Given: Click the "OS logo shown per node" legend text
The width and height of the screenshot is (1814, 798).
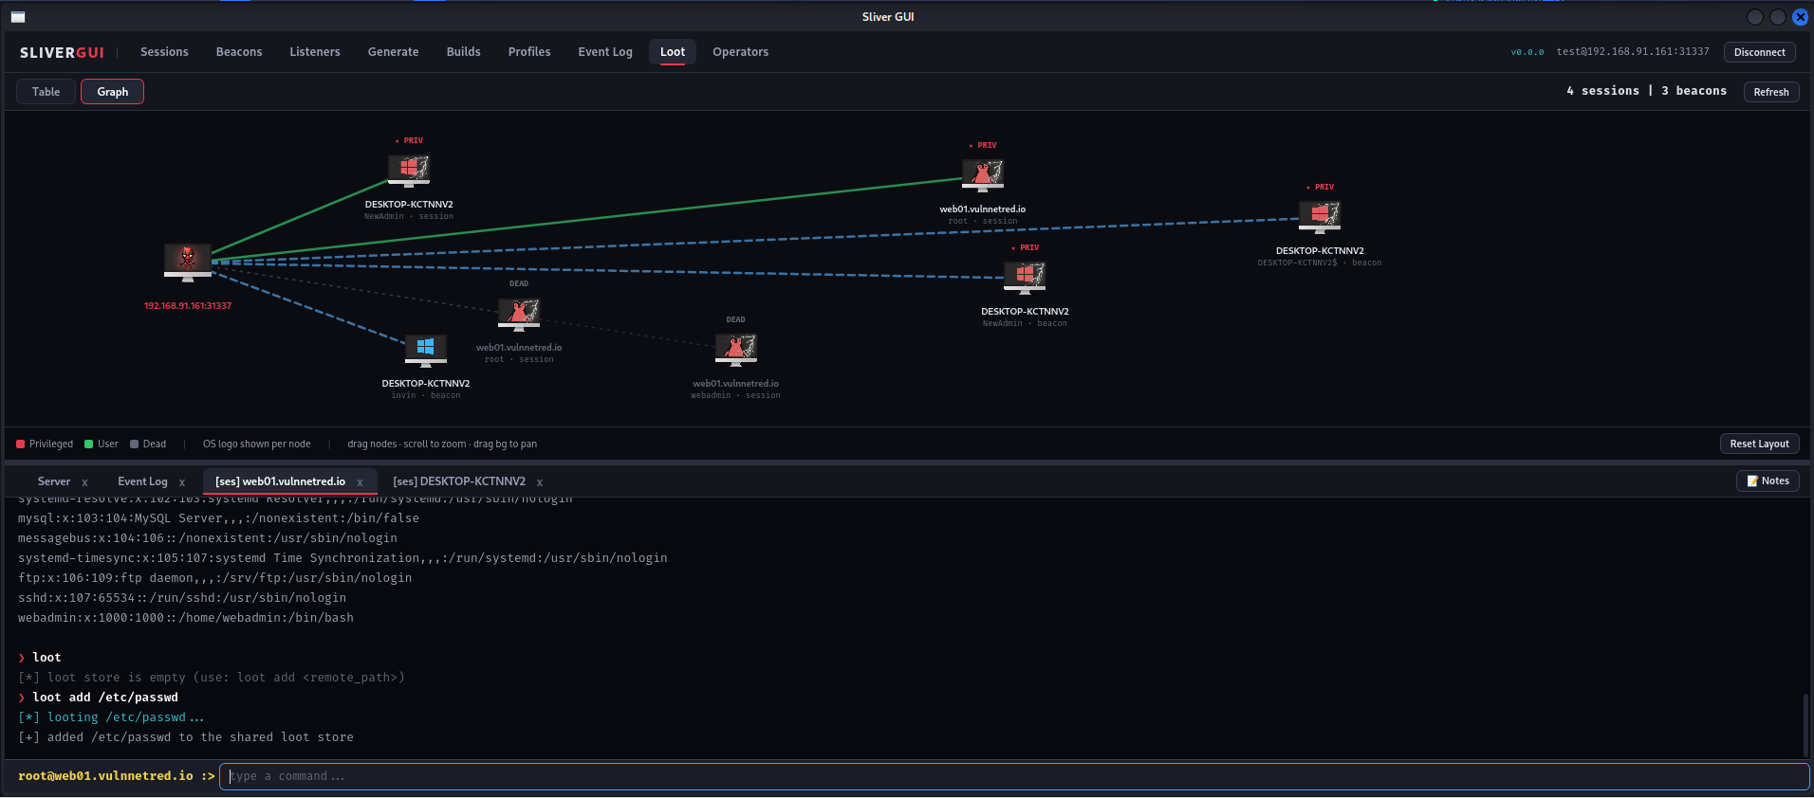Looking at the screenshot, I should coord(256,444).
